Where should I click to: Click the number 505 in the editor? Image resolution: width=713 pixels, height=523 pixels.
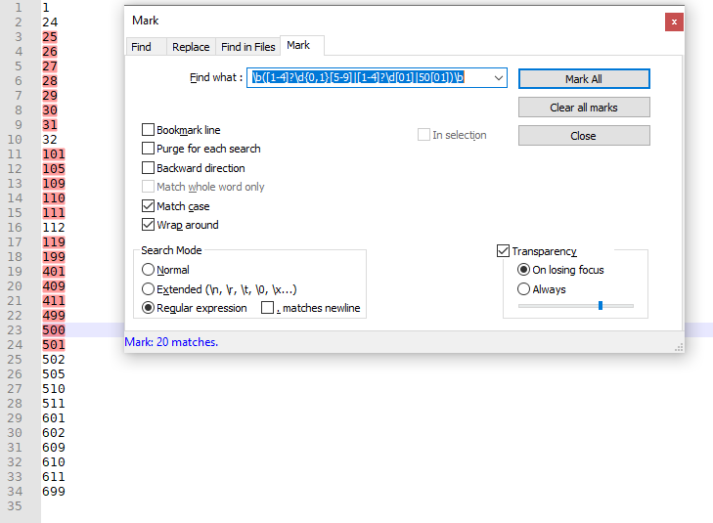[x=54, y=374]
